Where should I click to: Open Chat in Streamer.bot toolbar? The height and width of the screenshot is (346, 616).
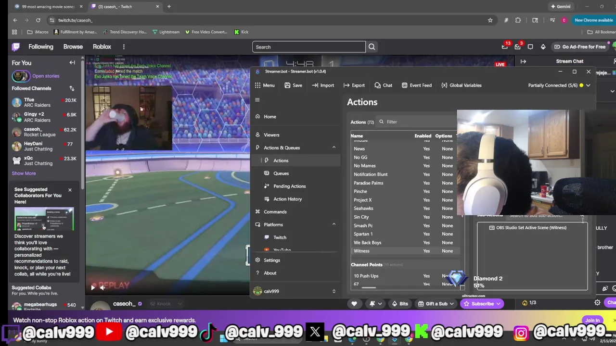click(x=383, y=85)
